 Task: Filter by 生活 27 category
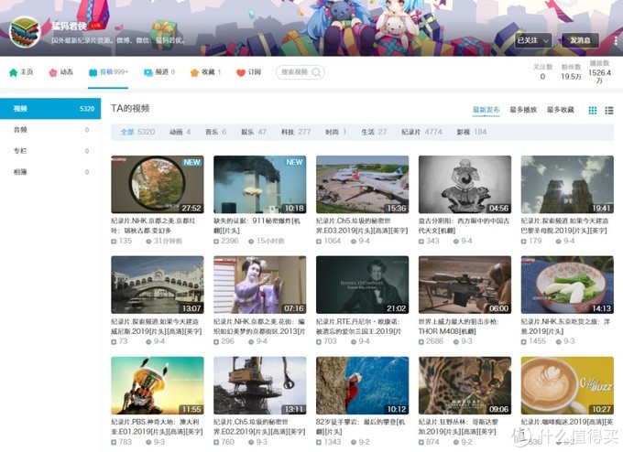[374, 132]
